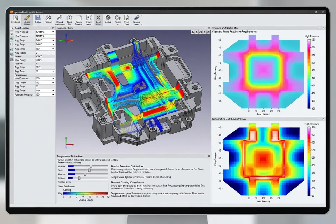Click the leftmost small icon in 3D viewport header
Image resolution: width=336 pixels, height=224 pixels.
click(x=192, y=32)
